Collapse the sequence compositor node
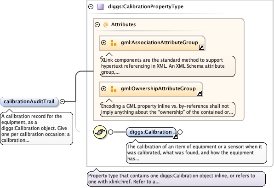 (x=111, y=132)
